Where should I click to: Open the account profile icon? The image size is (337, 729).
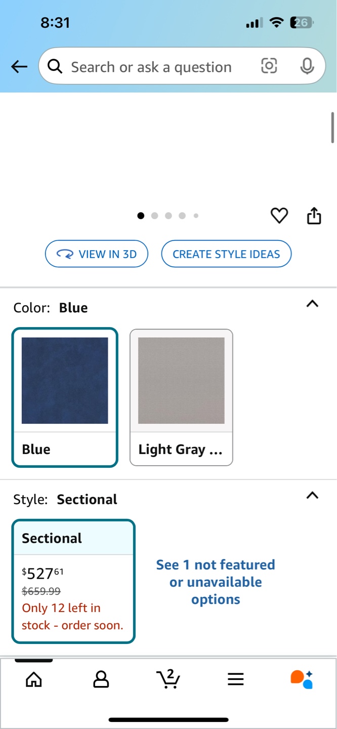click(101, 679)
